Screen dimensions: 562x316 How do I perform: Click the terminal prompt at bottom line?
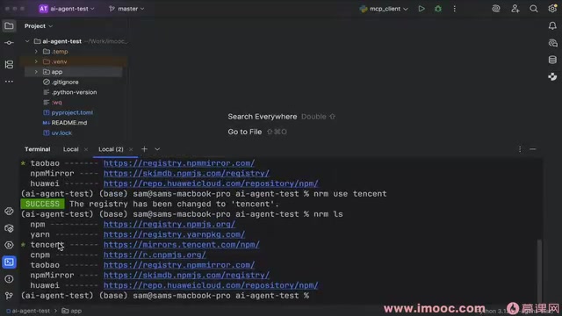[x=165, y=296]
